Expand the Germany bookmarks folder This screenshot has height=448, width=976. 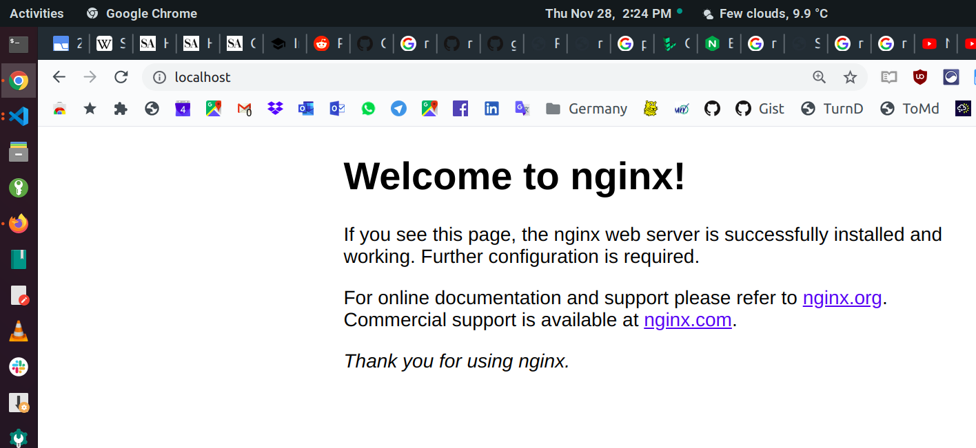587,109
